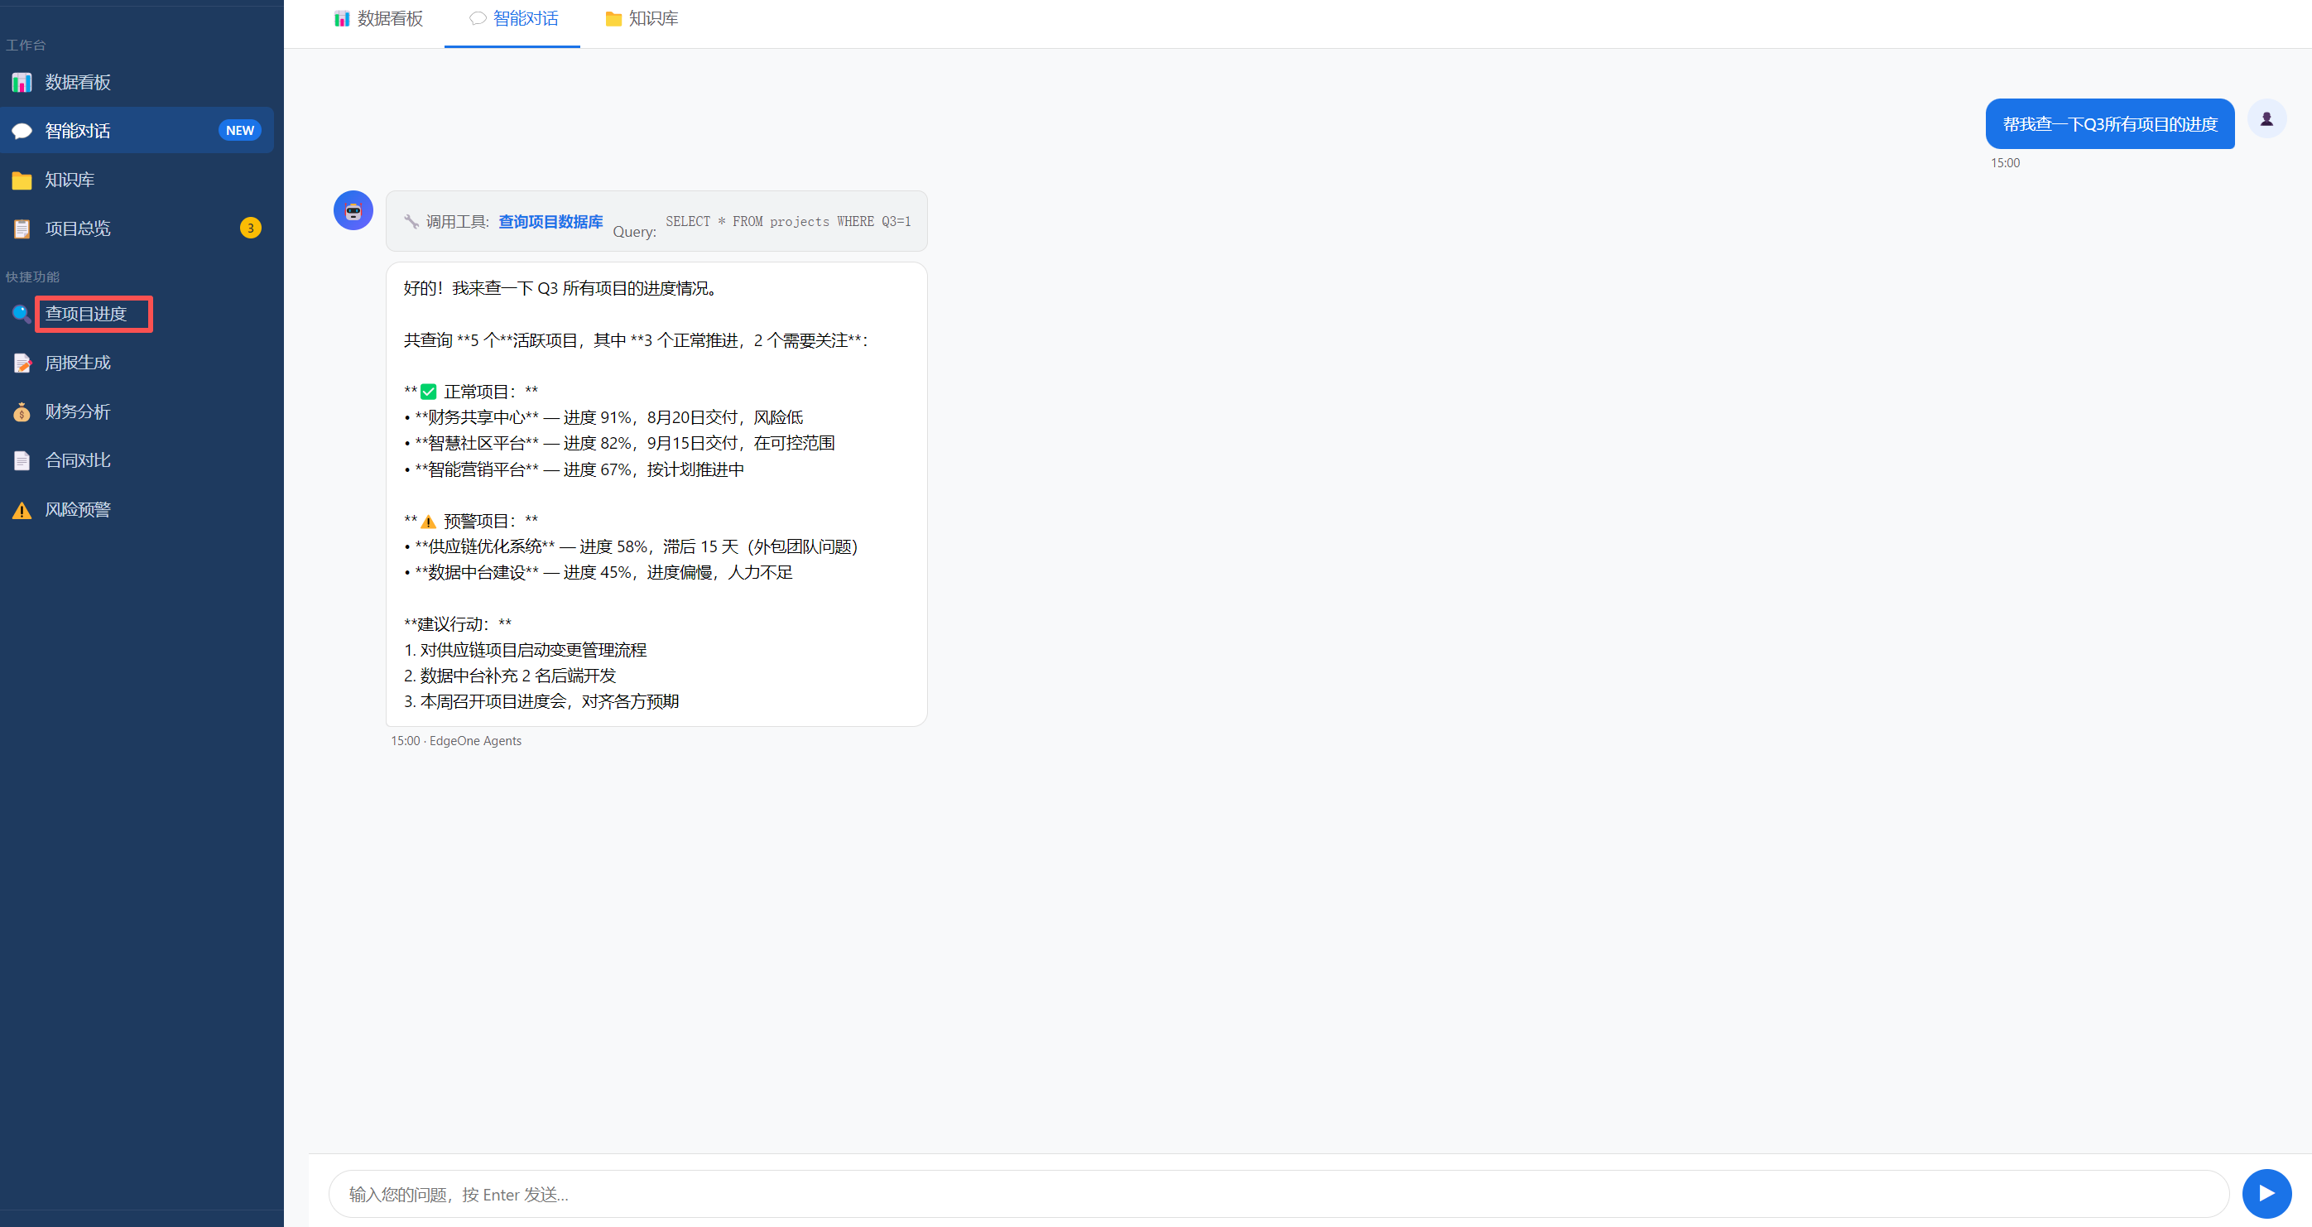The image size is (2312, 1227).
Task: Click suggestion 数据中台补充 2 名后端开发
Action: pos(510,676)
